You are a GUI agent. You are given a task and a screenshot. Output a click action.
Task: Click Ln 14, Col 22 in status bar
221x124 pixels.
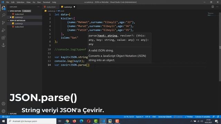tap(129, 117)
